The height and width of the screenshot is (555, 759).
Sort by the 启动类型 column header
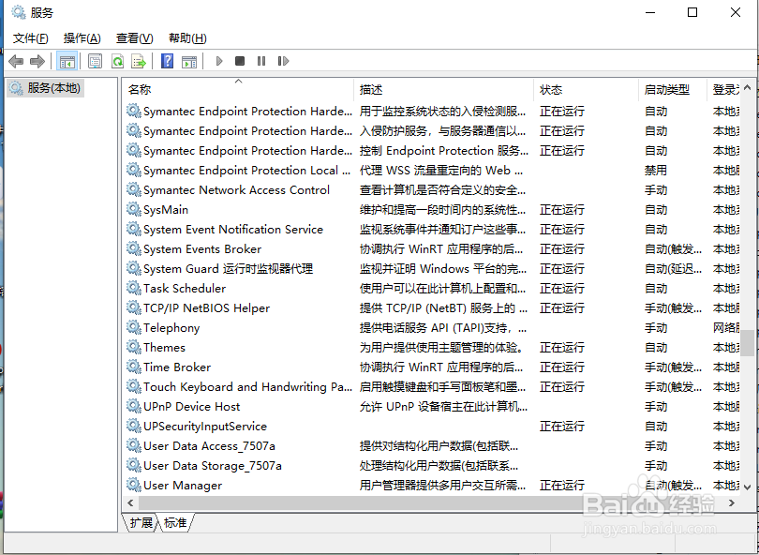click(673, 90)
